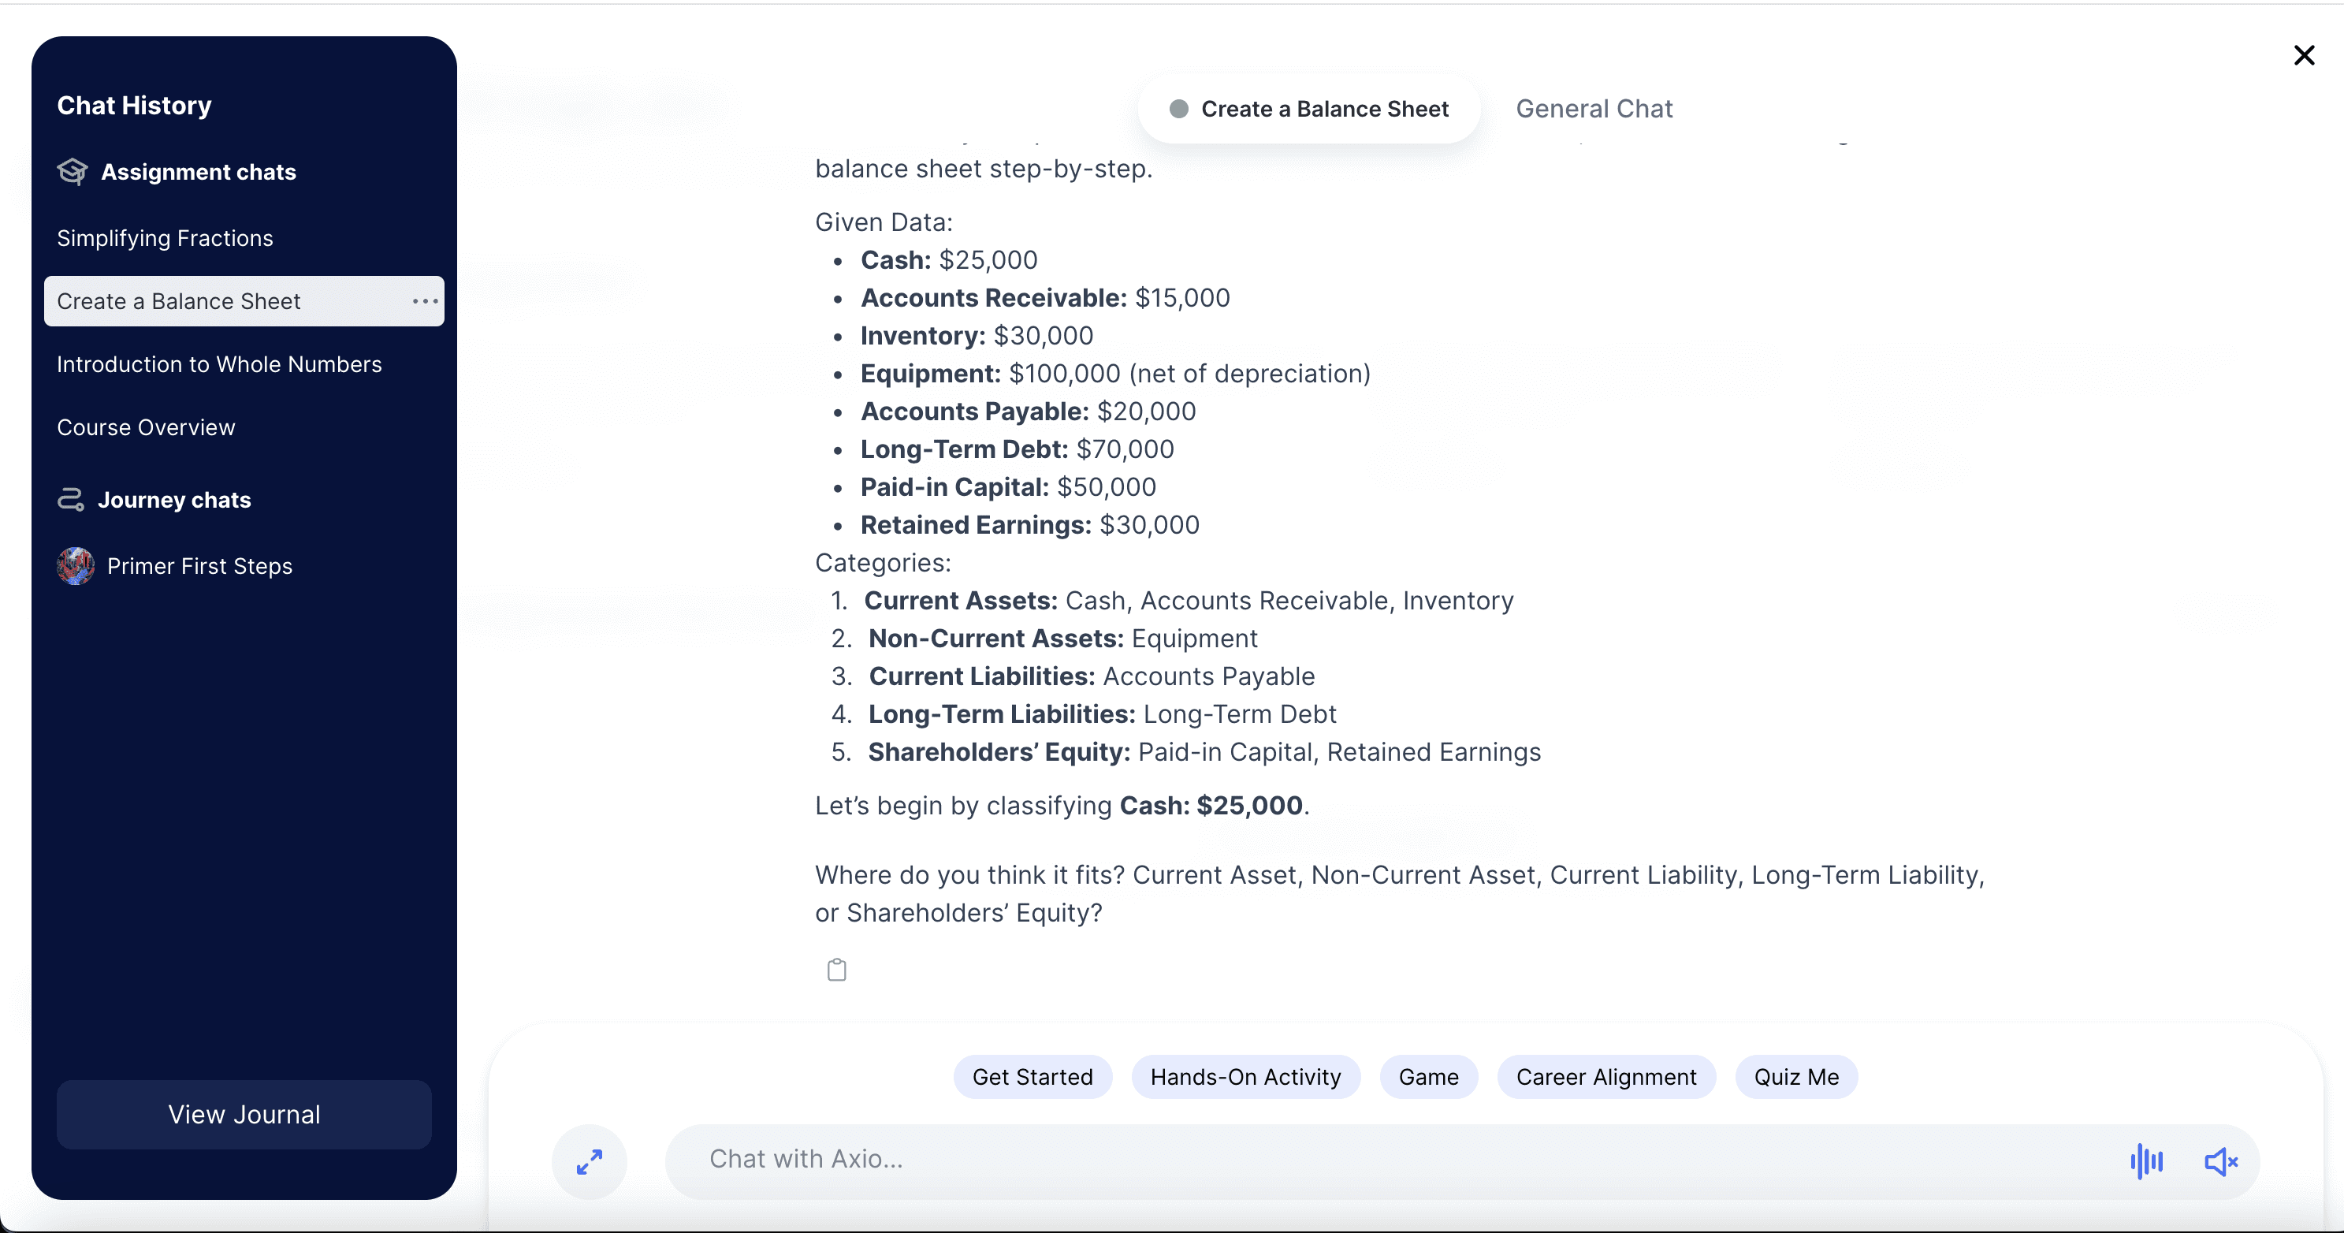Select the Create a Balance Sheet tab
The width and height of the screenshot is (2344, 1233).
coord(1308,110)
